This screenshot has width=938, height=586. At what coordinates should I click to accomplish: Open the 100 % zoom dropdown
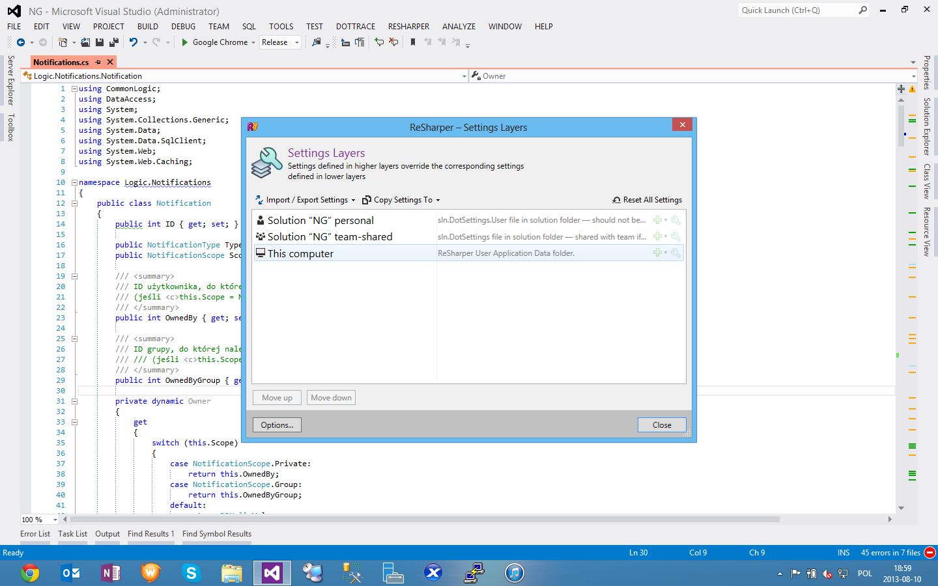55,520
